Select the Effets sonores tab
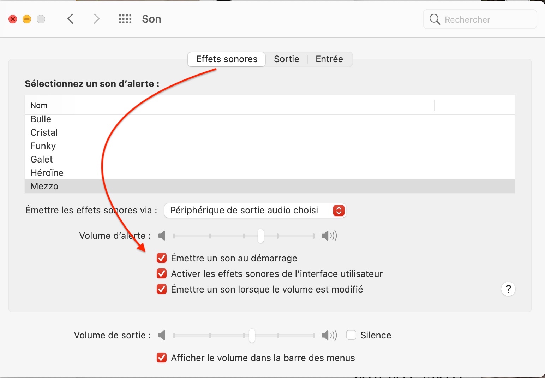Screen dimensions: 545x378 (227, 59)
